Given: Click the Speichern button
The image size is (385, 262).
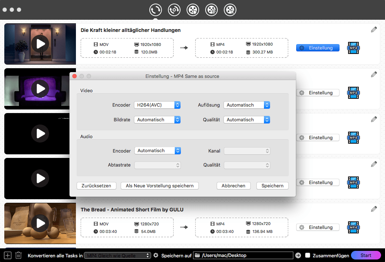Looking at the screenshot, I should pos(272,186).
